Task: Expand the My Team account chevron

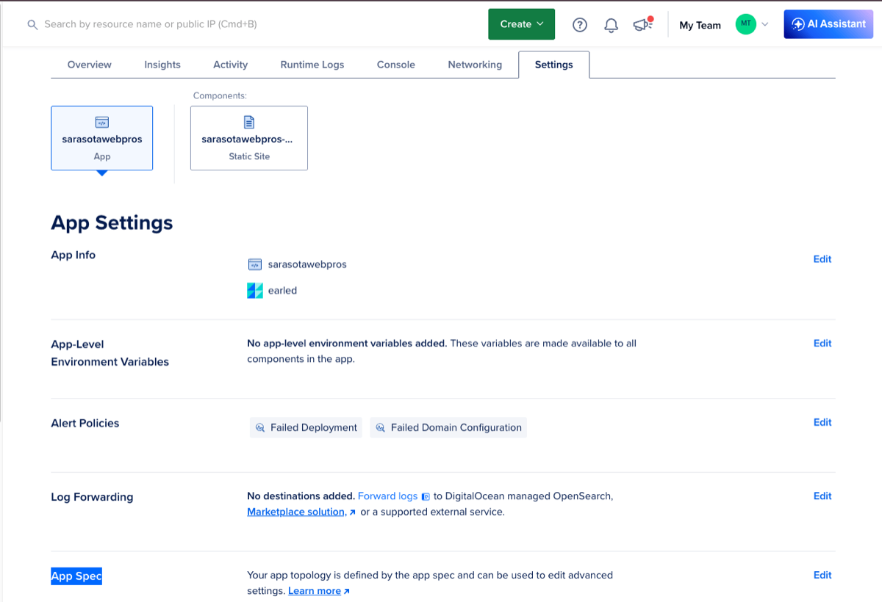Action: (x=764, y=25)
